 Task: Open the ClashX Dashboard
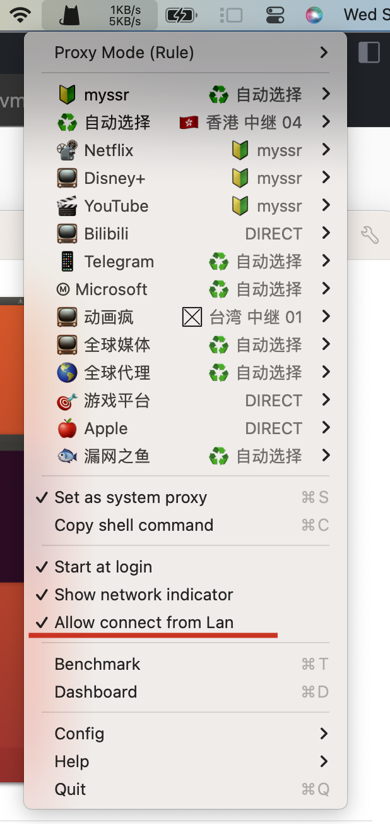point(96,692)
